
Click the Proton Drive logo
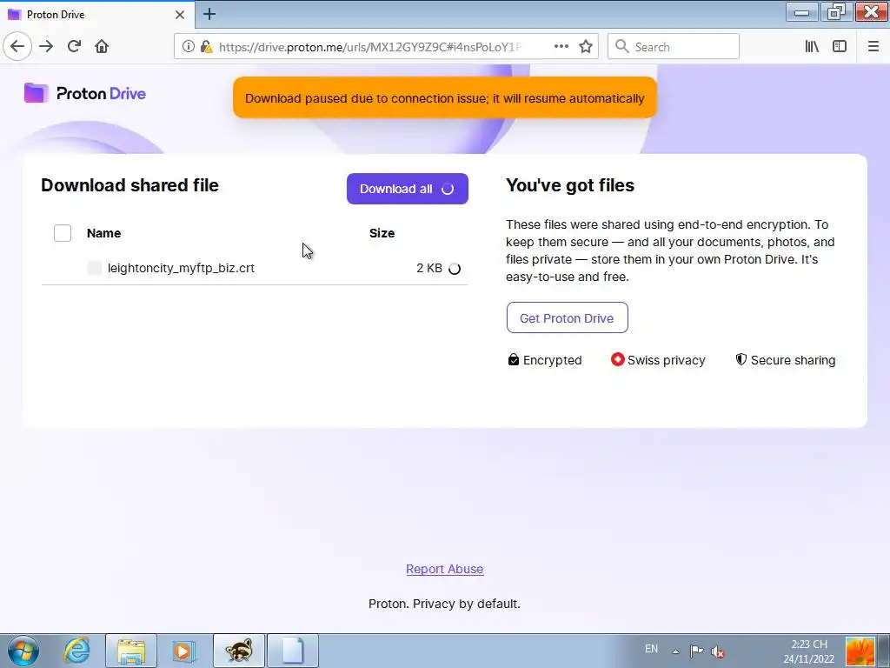click(85, 93)
